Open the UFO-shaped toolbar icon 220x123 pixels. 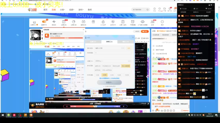pyautogui.click(x=142, y=22)
